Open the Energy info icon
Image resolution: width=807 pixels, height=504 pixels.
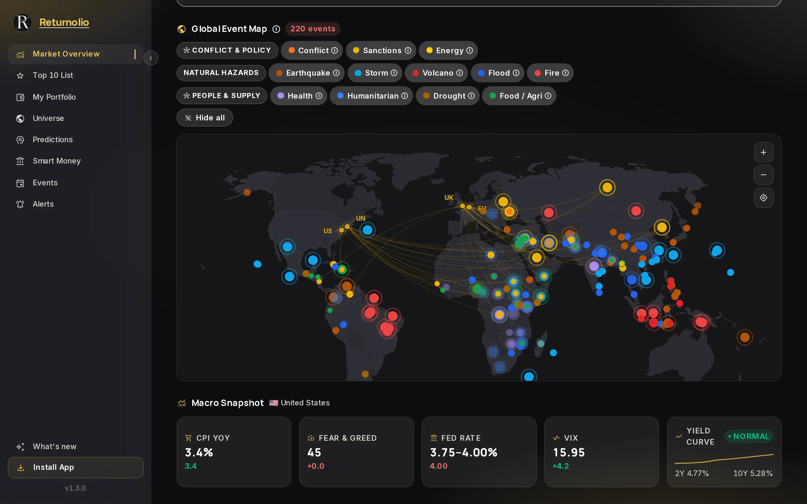470,50
